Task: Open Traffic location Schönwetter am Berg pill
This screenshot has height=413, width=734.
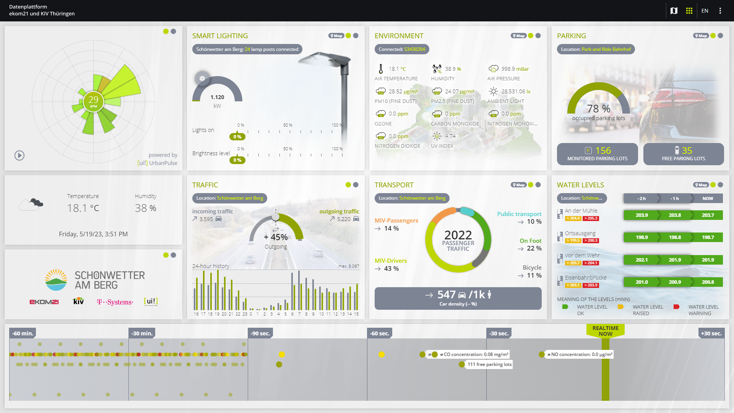Action: [229, 198]
